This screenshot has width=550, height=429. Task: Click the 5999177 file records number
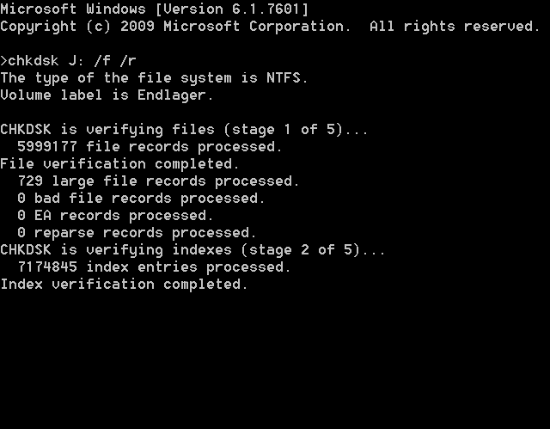click(x=47, y=147)
